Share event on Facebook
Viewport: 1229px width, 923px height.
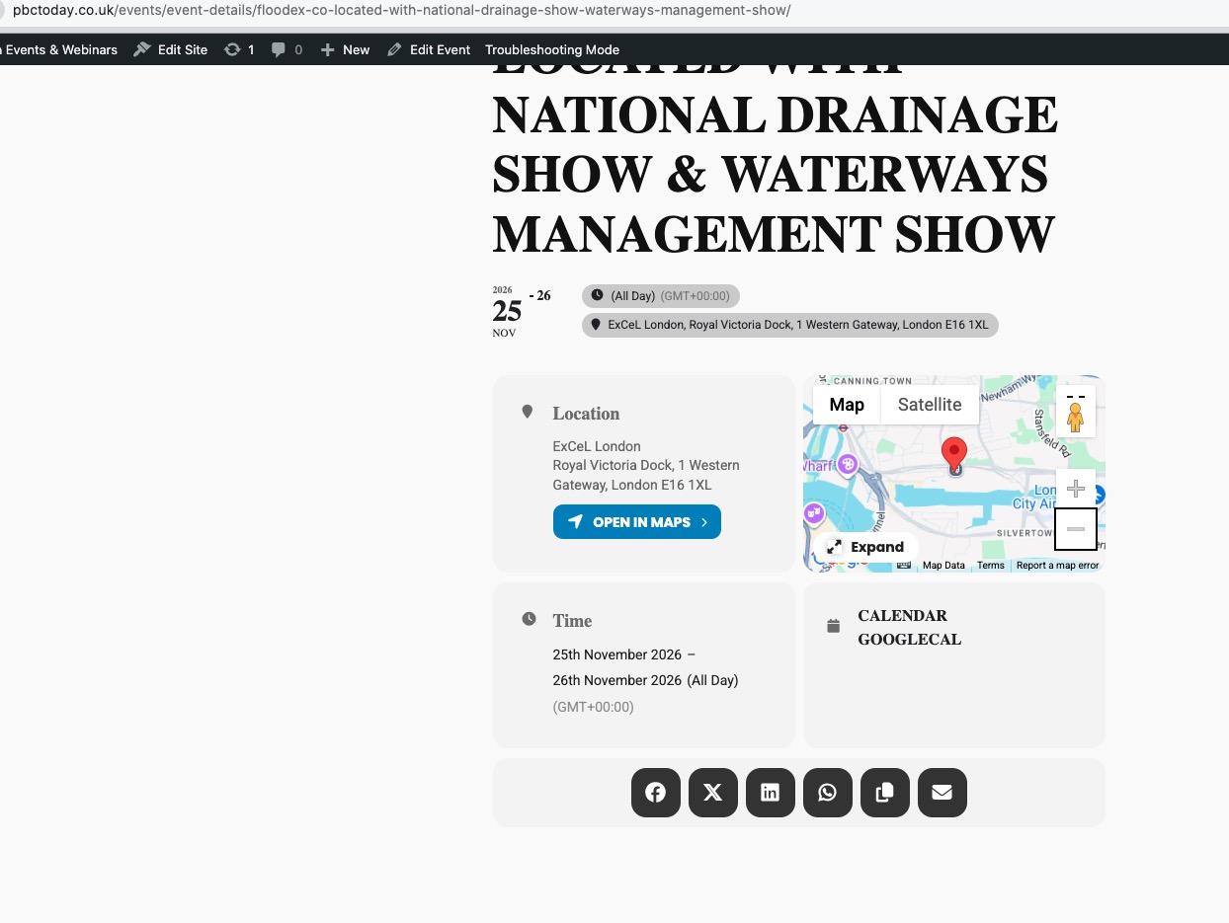coord(655,793)
